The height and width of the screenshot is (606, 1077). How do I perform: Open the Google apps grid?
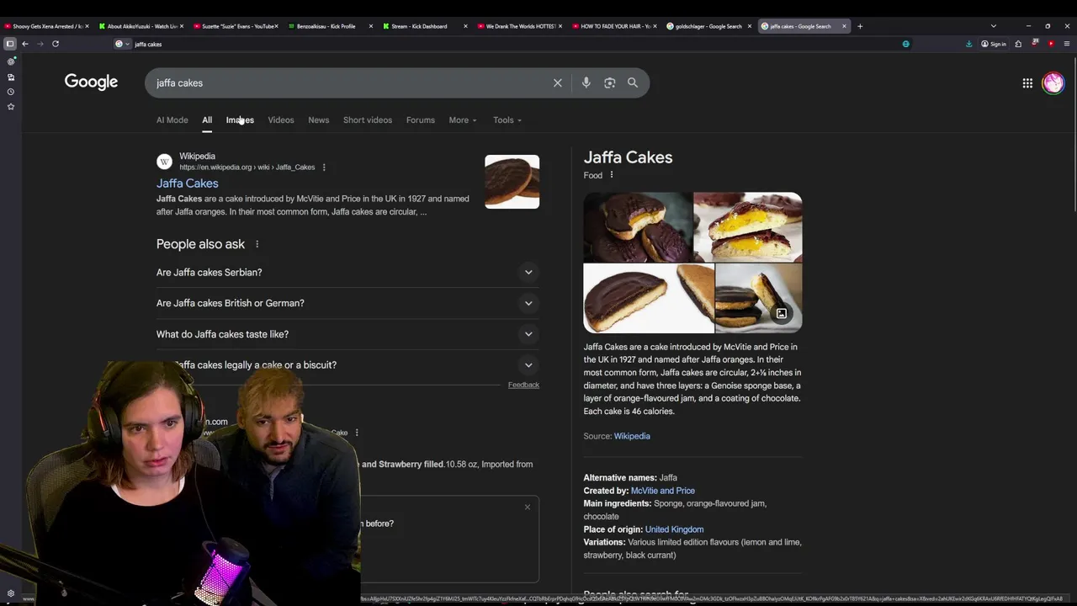tap(1027, 82)
